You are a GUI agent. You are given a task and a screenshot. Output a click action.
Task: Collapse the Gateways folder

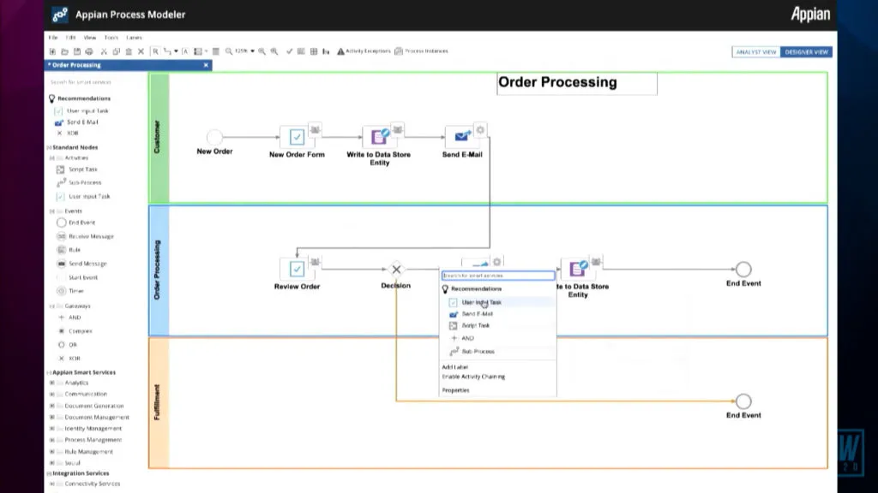coord(52,306)
